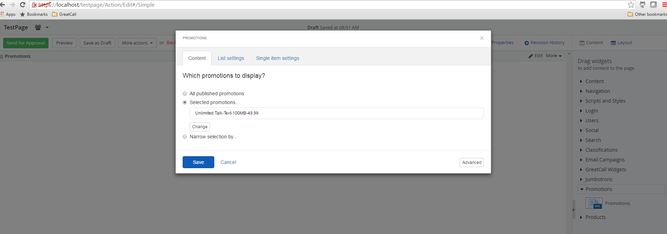The height and width of the screenshot is (234, 667).
Task: Click Send for Approval button
Action: (26, 43)
